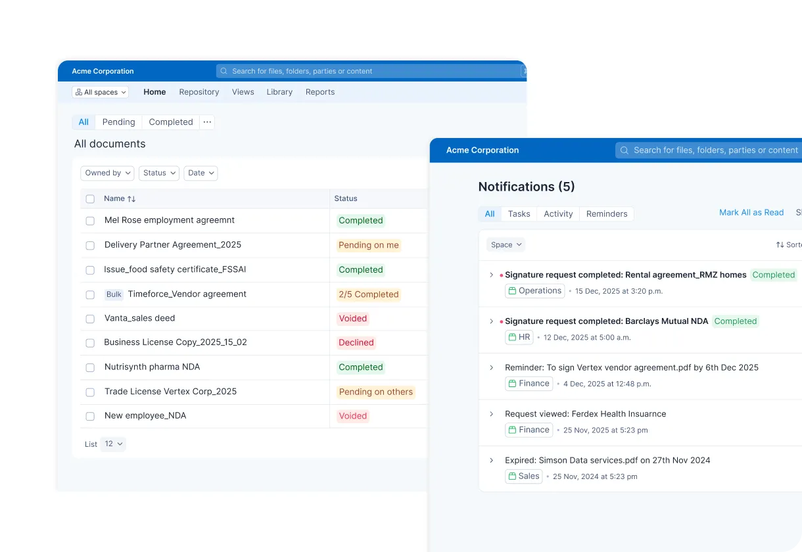This screenshot has width=802, height=552.
Task: Click Finance tag on Vertex vendor reminder
Action: click(529, 383)
